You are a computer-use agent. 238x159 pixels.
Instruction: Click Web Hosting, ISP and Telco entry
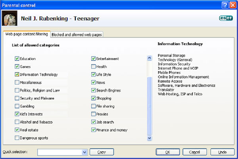tap(180, 94)
